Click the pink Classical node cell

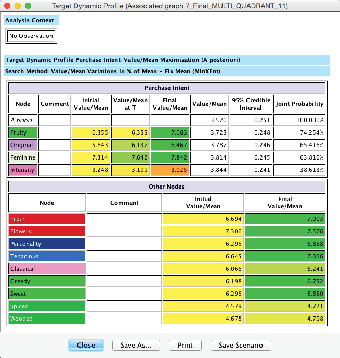47,269
